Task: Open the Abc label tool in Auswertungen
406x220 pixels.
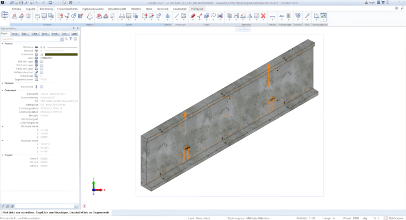Action: click(282, 16)
